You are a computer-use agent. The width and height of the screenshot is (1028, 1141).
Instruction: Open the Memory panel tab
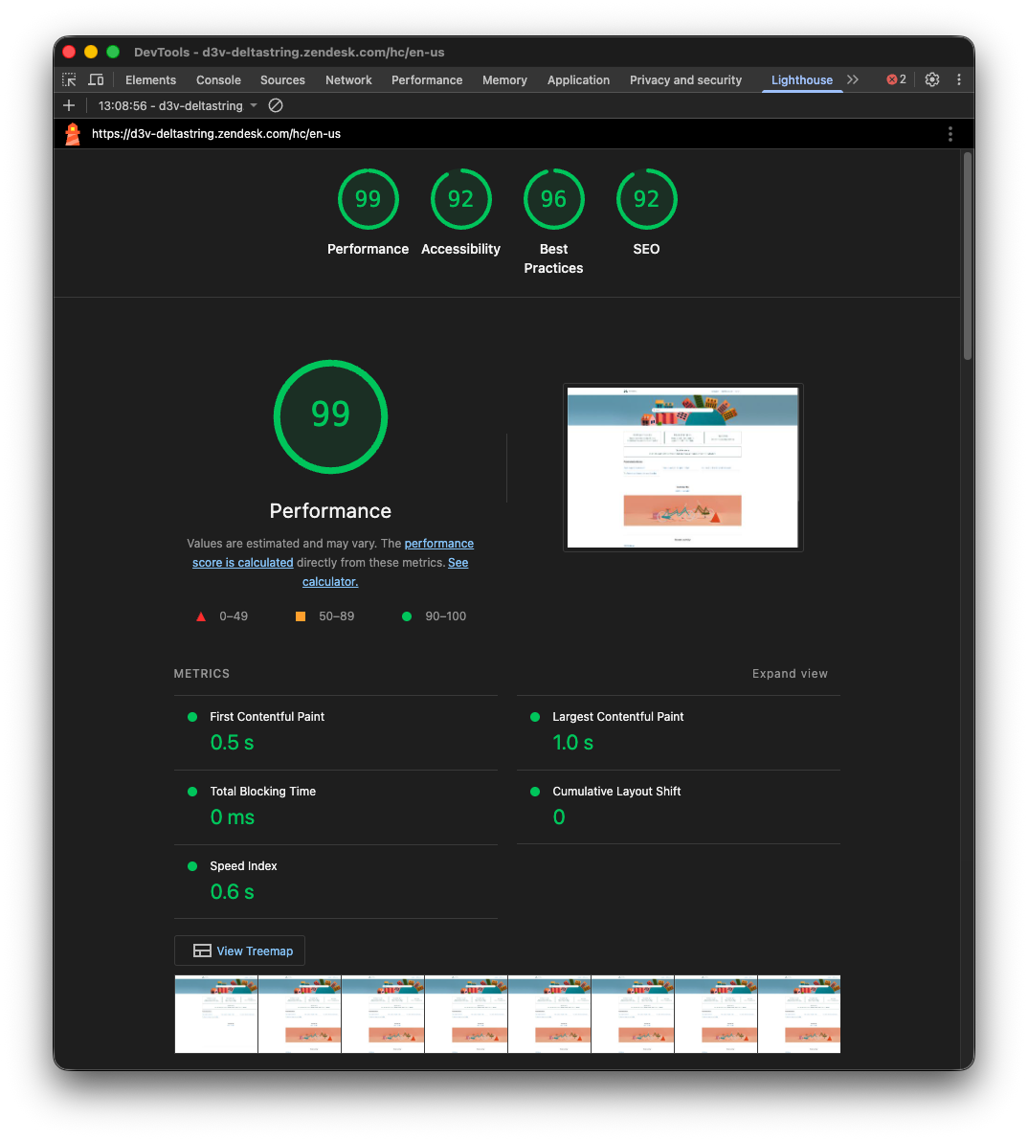click(x=504, y=80)
